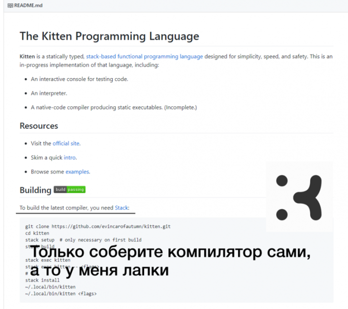The width and height of the screenshot is (348, 309).
Task: Click the 'stack install' code line
Action: pos(42,280)
